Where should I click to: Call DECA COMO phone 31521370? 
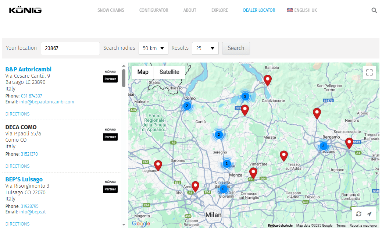[x=29, y=154]
